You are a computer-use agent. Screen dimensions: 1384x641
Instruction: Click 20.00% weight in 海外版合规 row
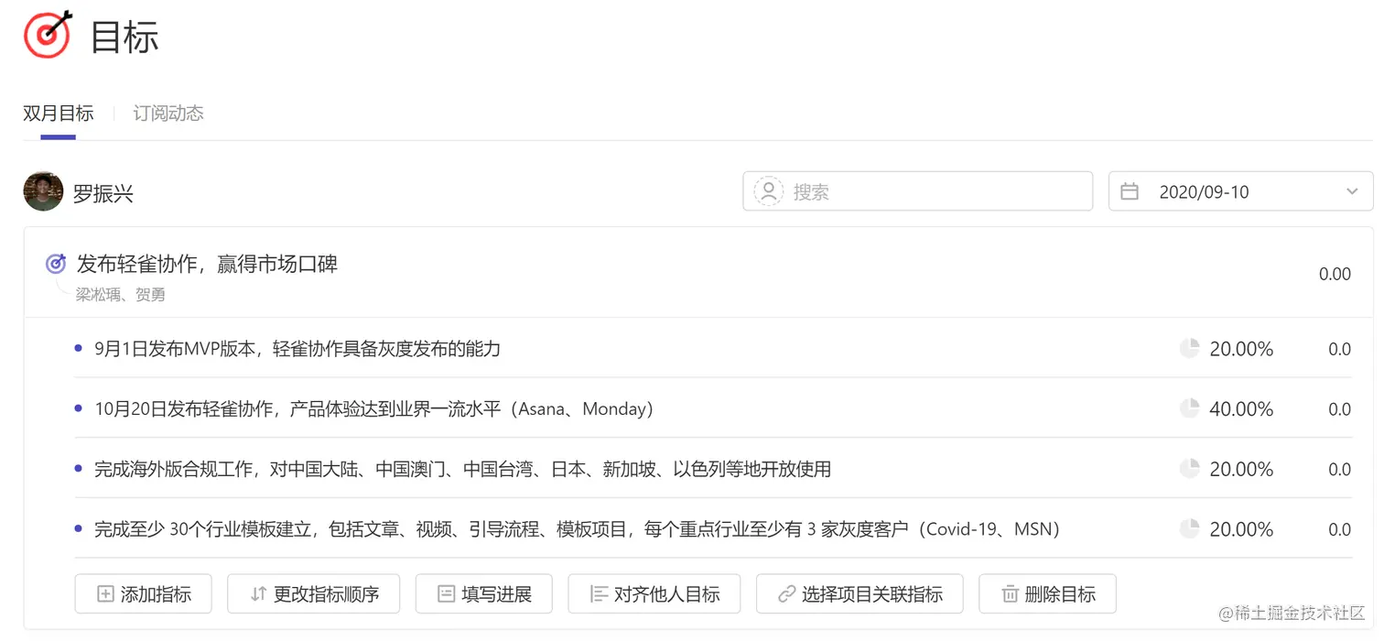tap(1241, 470)
